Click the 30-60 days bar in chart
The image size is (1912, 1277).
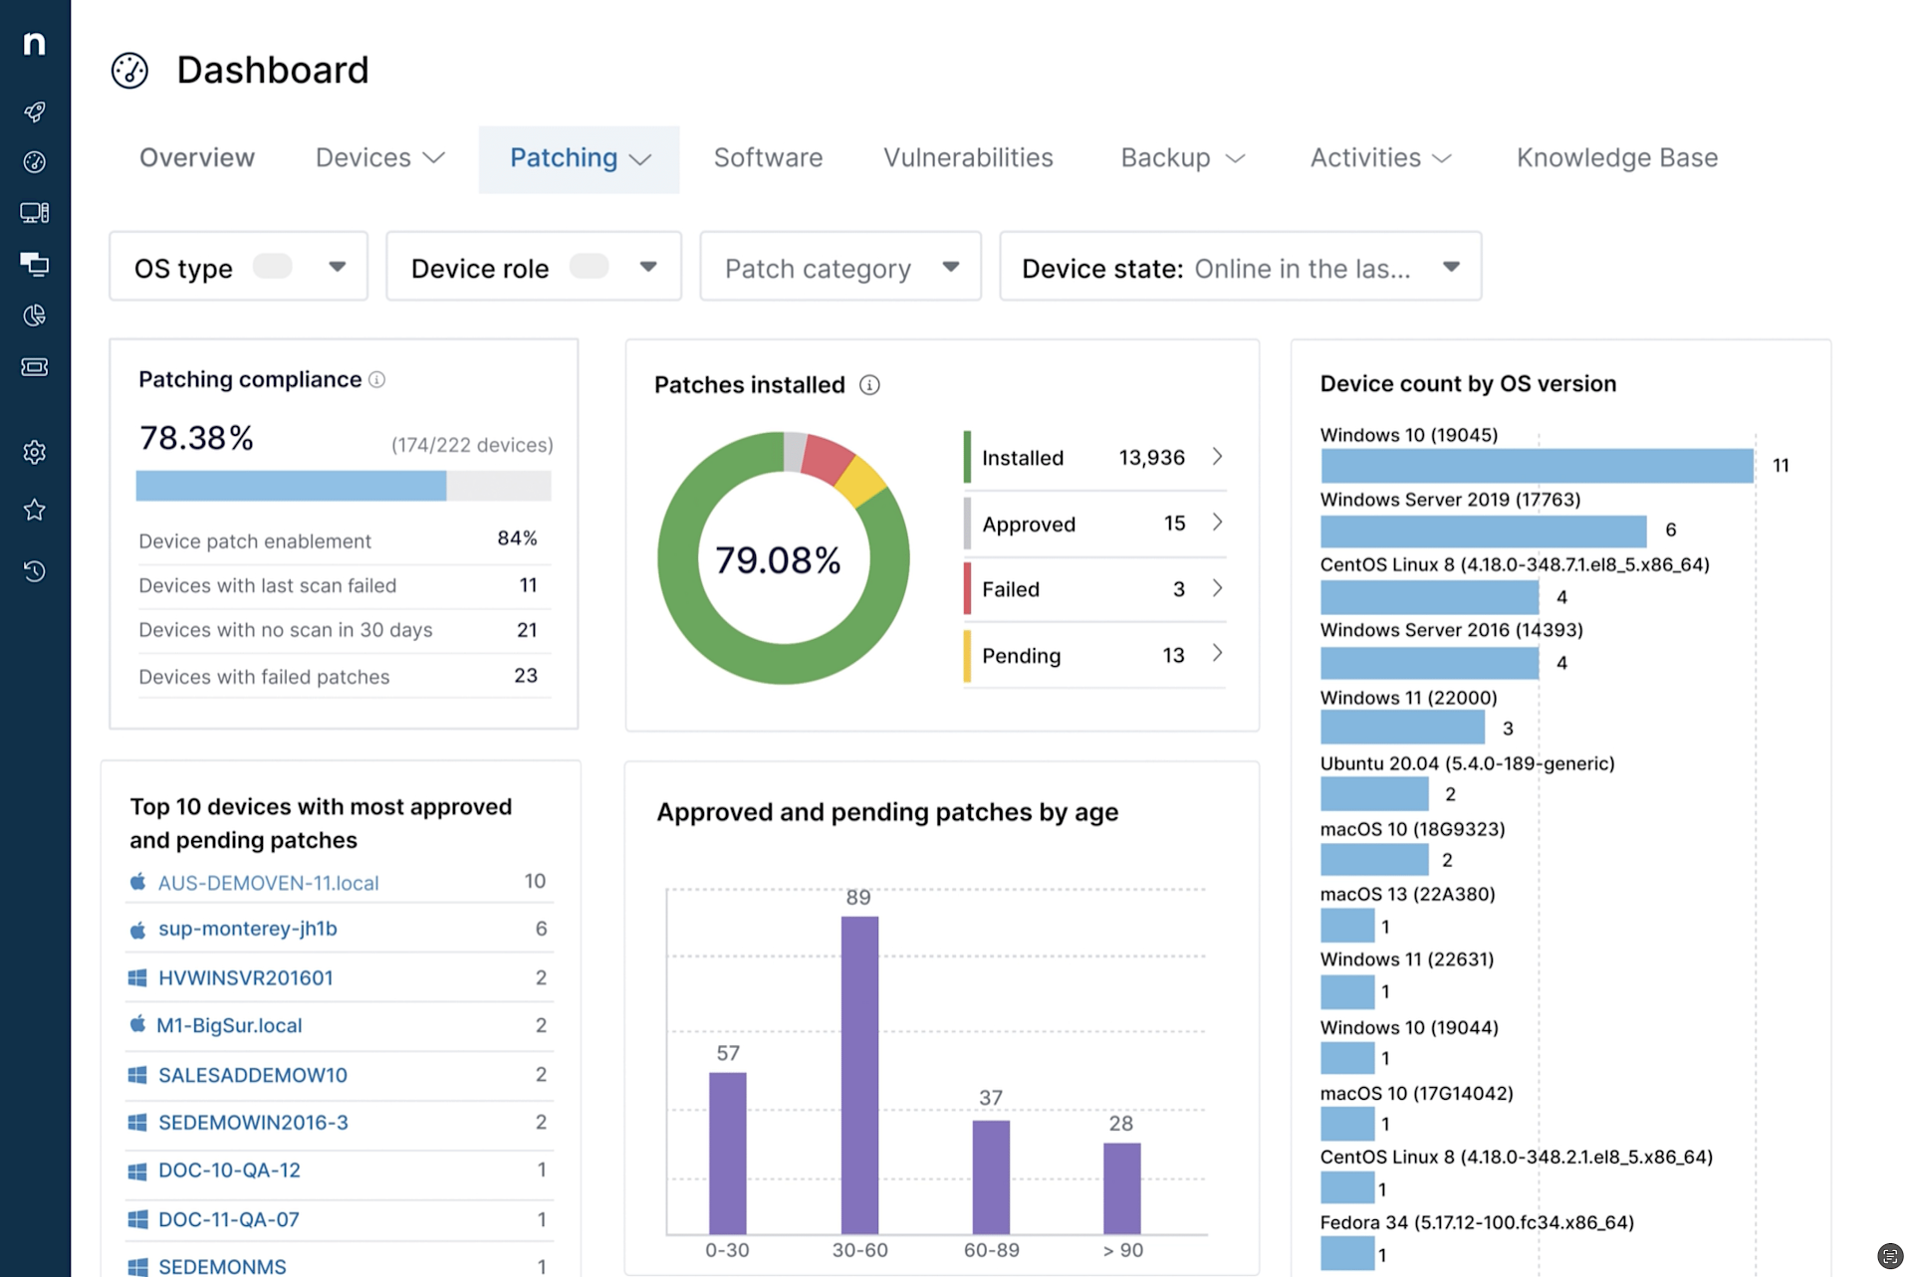point(859,1075)
